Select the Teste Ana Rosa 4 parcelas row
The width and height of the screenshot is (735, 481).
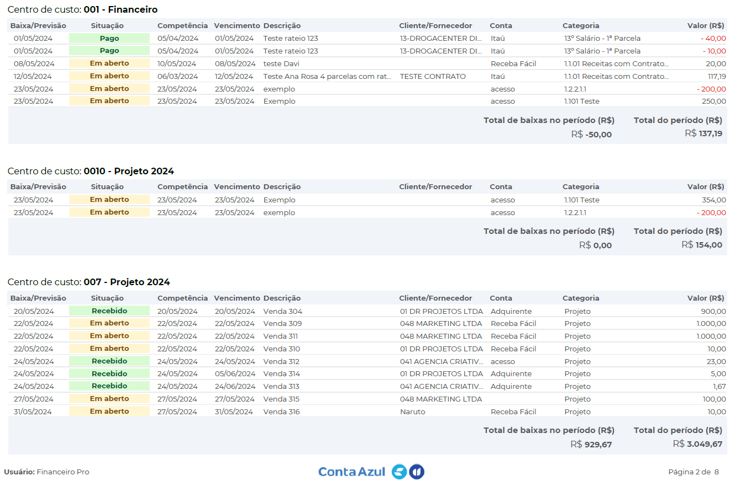[368, 76]
